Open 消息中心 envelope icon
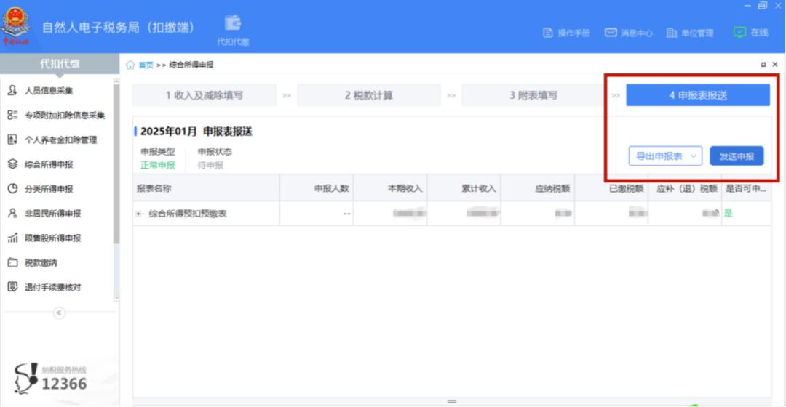Image resolution: width=786 pixels, height=407 pixels. [x=611, y=33]
